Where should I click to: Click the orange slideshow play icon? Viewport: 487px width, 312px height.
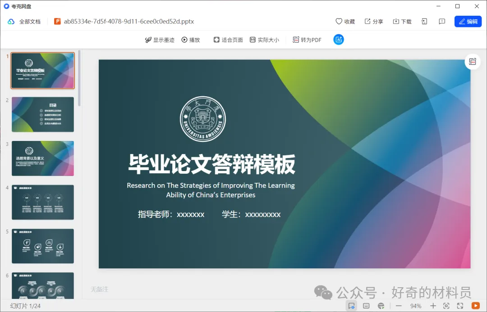pyautogui.click(x=476, y=306)
